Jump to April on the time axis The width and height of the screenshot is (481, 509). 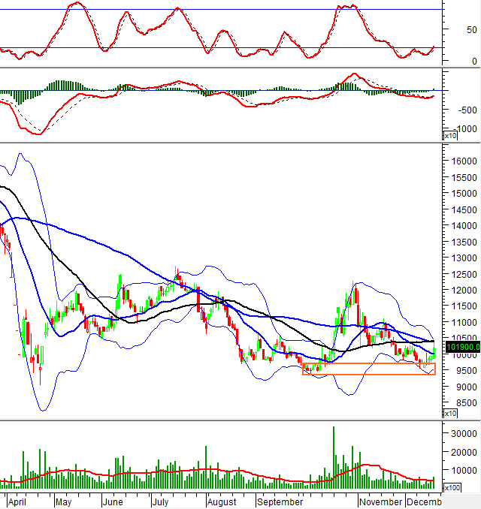(x=21, y=501)
